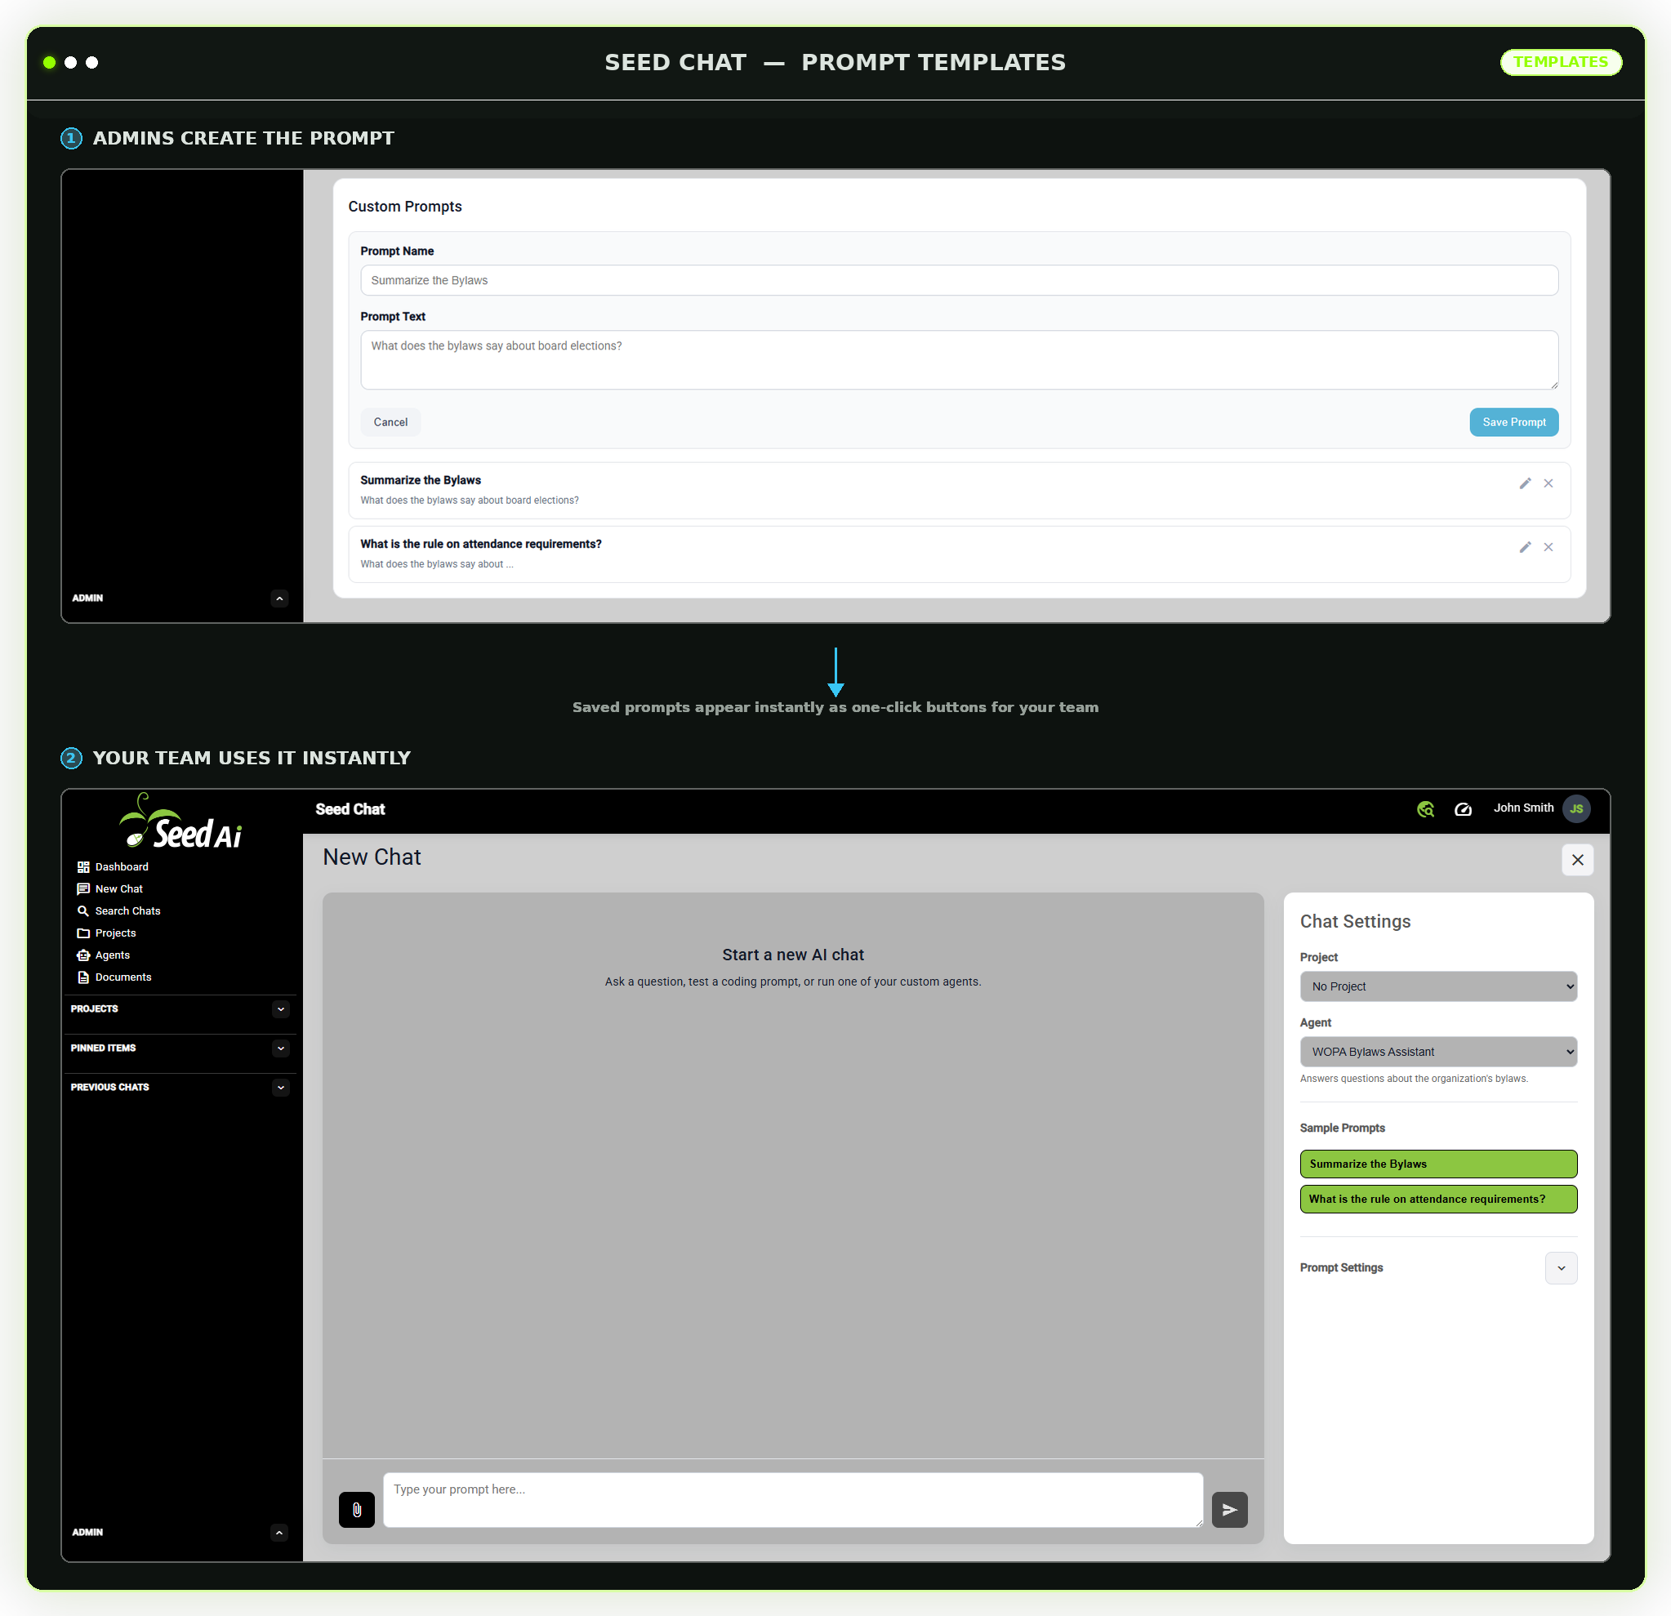Screen dimensions: 1671x1616
Task: Delete the attendance requirements prompt
Action: [x=1548, y=547]
